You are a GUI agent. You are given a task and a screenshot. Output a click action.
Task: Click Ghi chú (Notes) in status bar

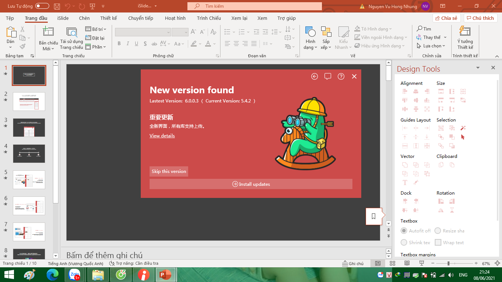click(353, 264)
